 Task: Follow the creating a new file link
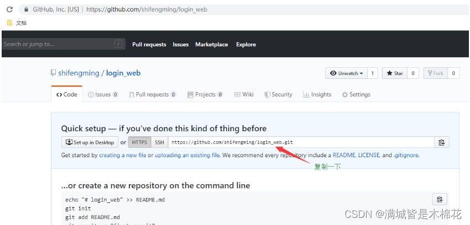tap(123, 156)
